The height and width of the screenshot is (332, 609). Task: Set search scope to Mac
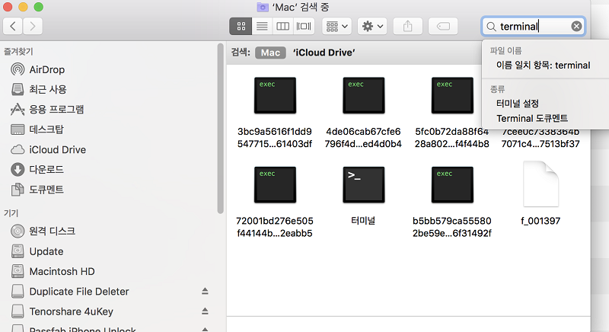pyautogui.click(x=271, y=53)
